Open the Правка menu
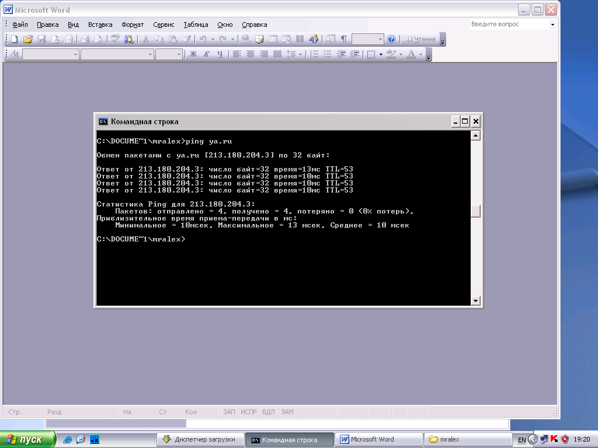Viewport: 598px width, 448px height. [48, 24]
